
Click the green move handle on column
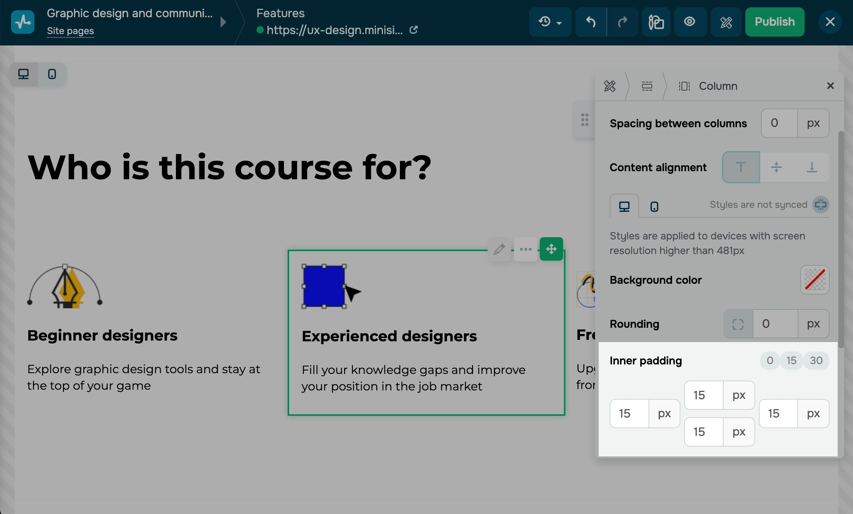[x=551, y=249]
